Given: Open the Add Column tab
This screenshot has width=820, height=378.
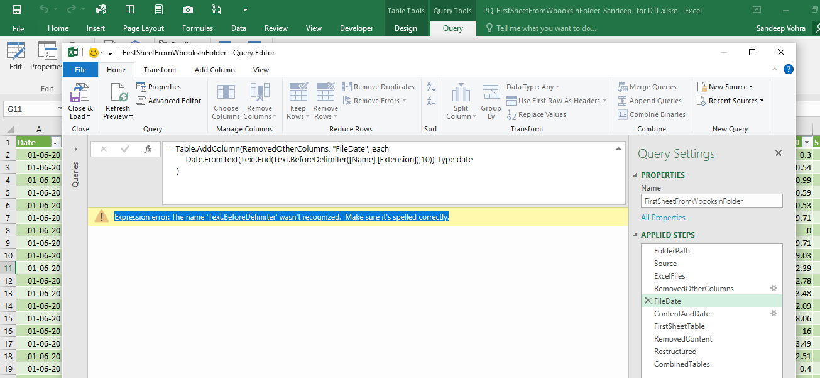Looking at the screenshot, I should tap(215, 70).
